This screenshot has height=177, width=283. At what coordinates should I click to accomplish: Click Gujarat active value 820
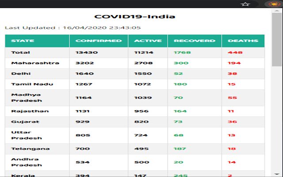click(x=141, y=122)
